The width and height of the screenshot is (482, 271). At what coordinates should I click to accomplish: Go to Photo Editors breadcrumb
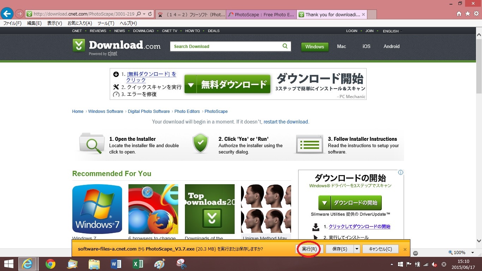coord(187,111)
